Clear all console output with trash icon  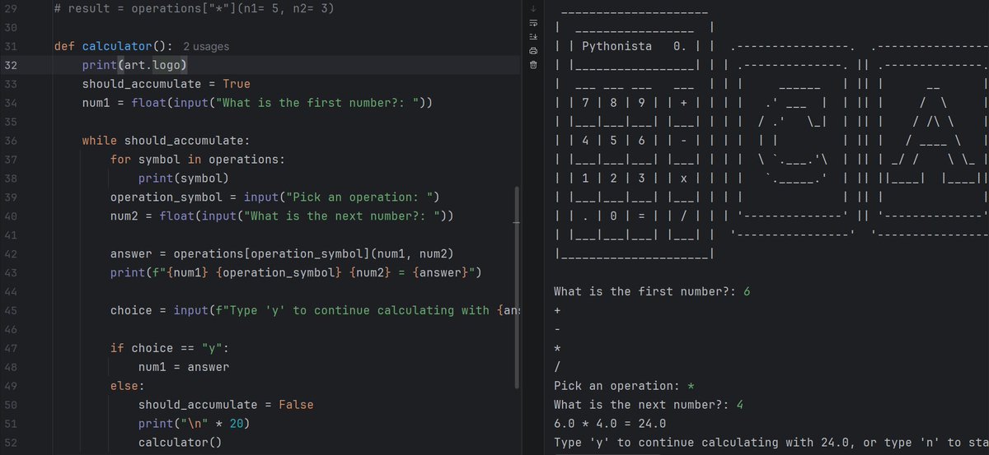[x=533, y=64]
